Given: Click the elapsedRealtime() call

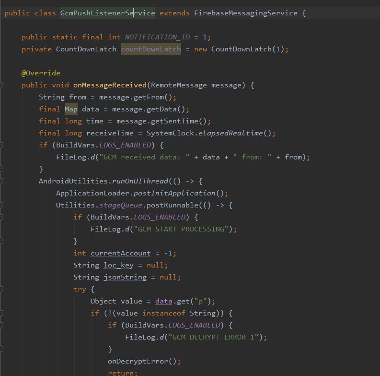Looking at the screenshot, I should point(235,133).
